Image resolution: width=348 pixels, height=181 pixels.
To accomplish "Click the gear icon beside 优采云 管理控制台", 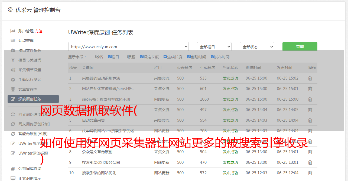I will tap(10, 10).
